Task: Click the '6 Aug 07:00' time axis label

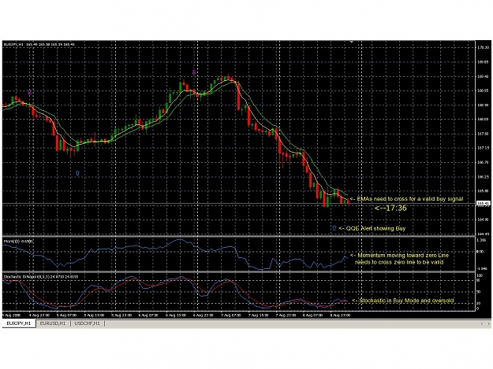Action: 149,315
